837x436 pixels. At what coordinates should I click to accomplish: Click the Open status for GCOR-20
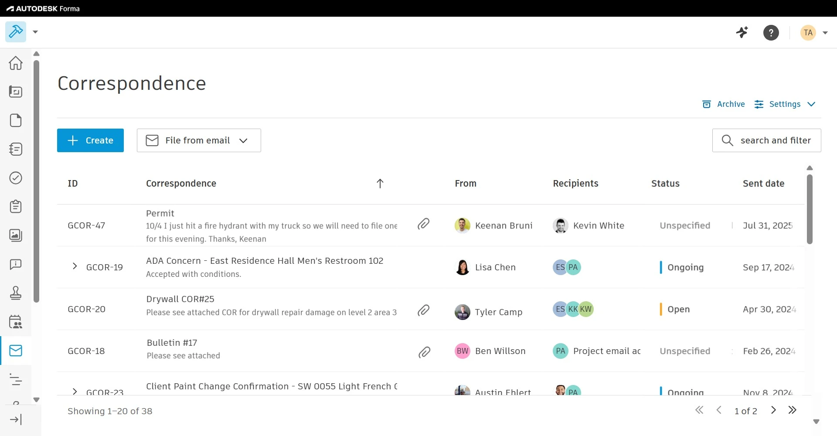click(x=675, y=309)
